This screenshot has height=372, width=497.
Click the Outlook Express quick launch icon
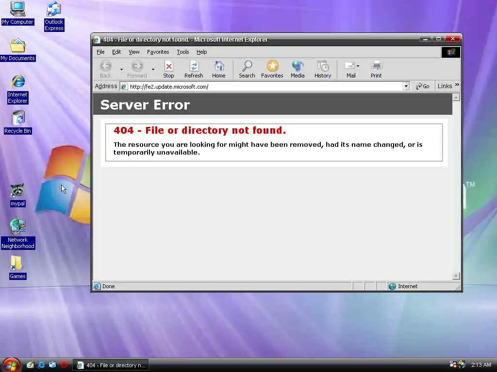52,365
